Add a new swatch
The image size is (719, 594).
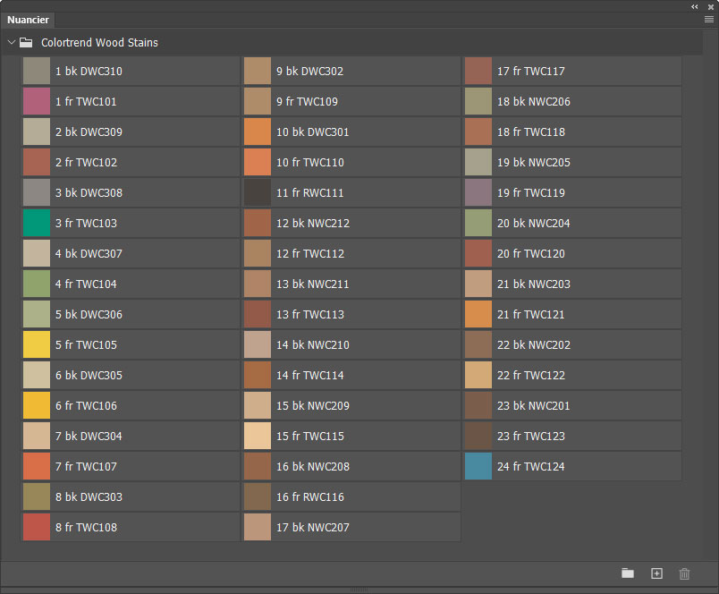(x=656, y=573)
